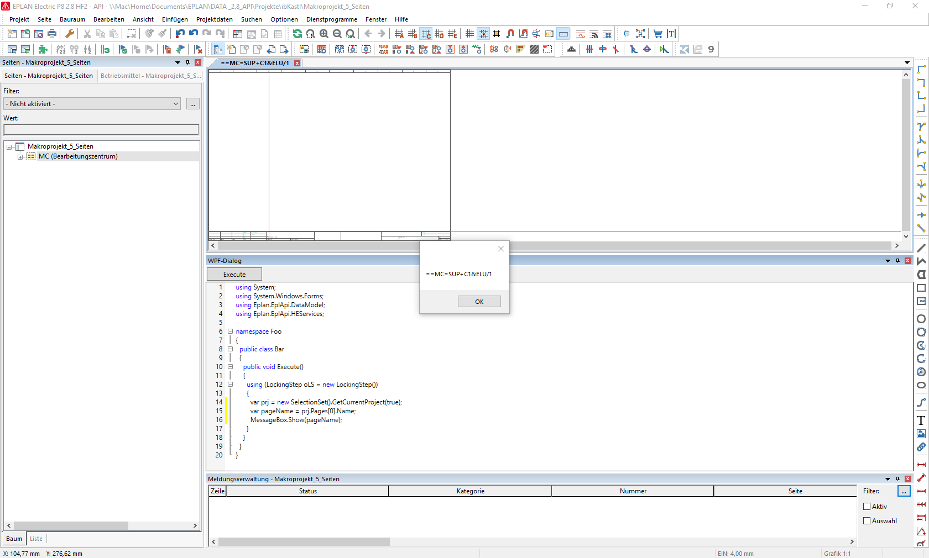The width and height of the screenshot is (929, 558).
Task: Open the WPF-Dialog panel dropdown arrow
Action: 888,261
